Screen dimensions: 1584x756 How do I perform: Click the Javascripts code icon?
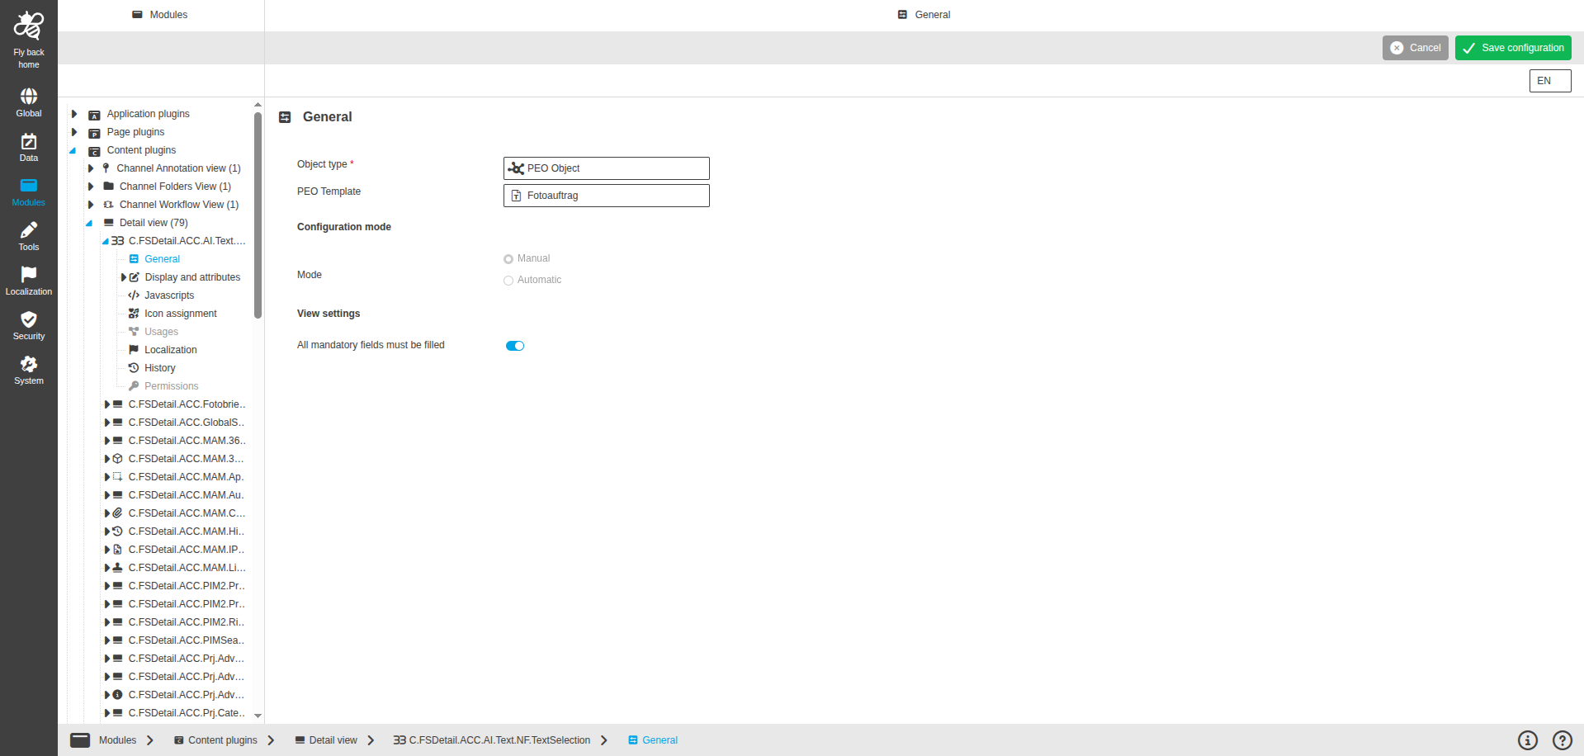(134, 295)
